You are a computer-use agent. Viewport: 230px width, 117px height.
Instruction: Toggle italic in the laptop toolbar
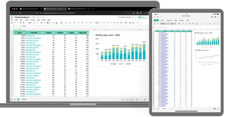(x=51, y=23)
